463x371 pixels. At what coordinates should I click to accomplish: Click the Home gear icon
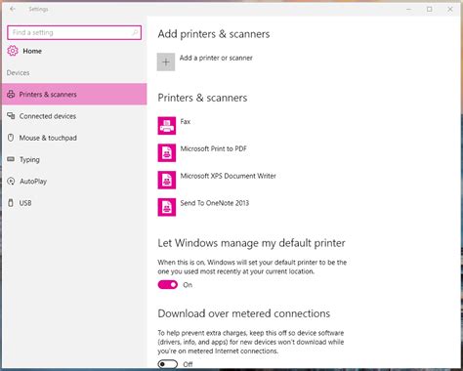(x=13, y=51)
